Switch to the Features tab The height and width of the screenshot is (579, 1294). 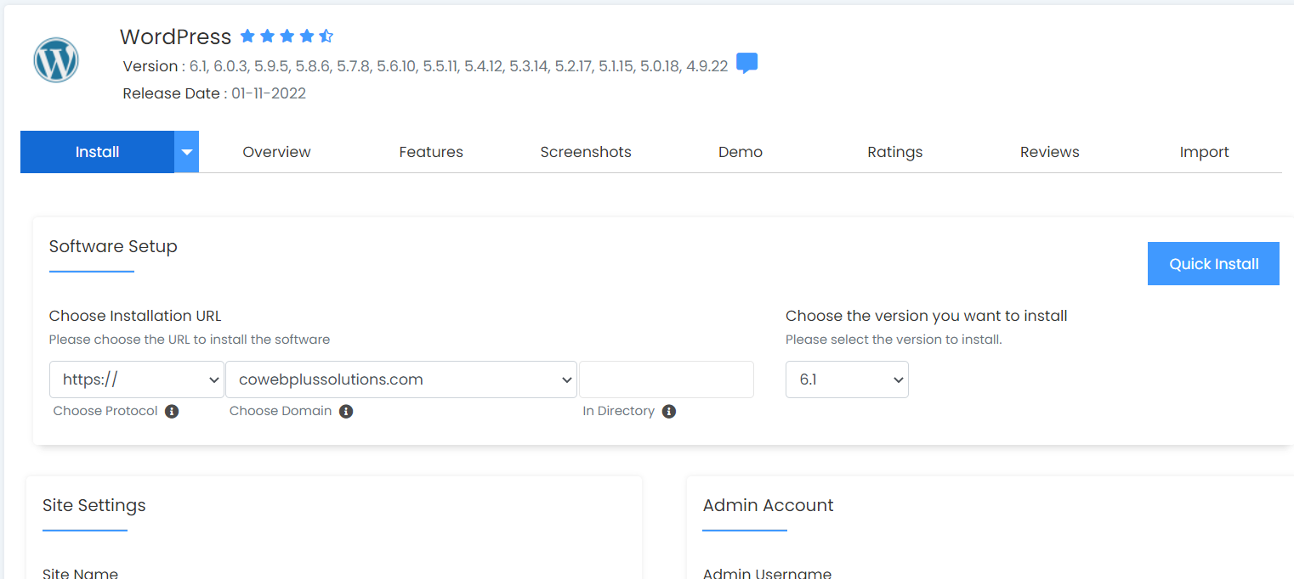click(x=431, y=152)
